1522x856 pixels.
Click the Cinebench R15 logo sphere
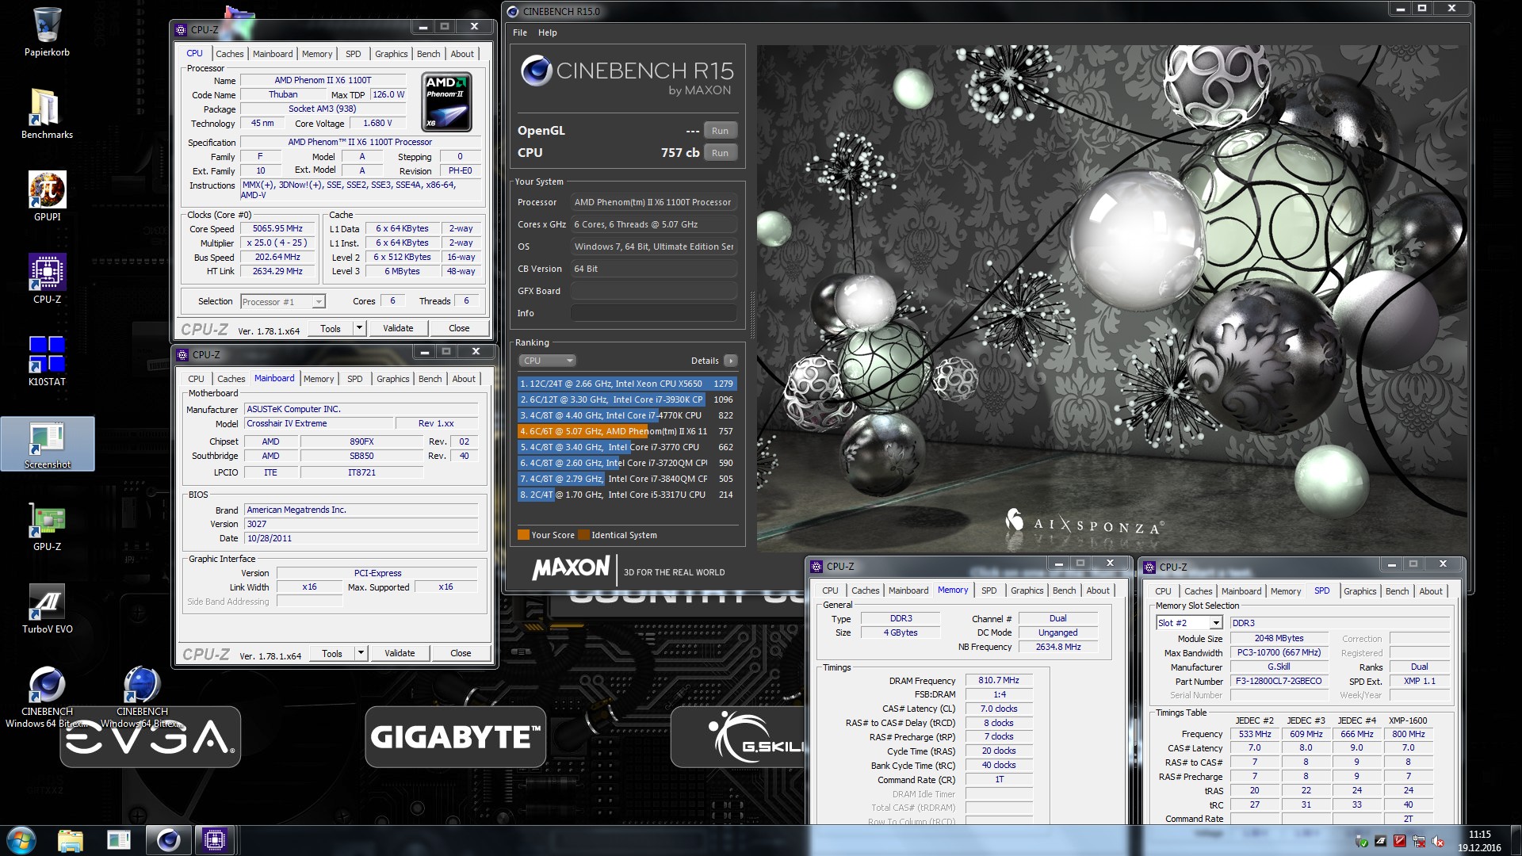coord(537,71)
